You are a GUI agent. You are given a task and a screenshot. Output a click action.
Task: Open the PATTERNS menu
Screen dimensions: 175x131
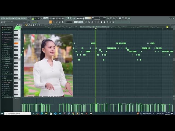[x=10, y=18]
